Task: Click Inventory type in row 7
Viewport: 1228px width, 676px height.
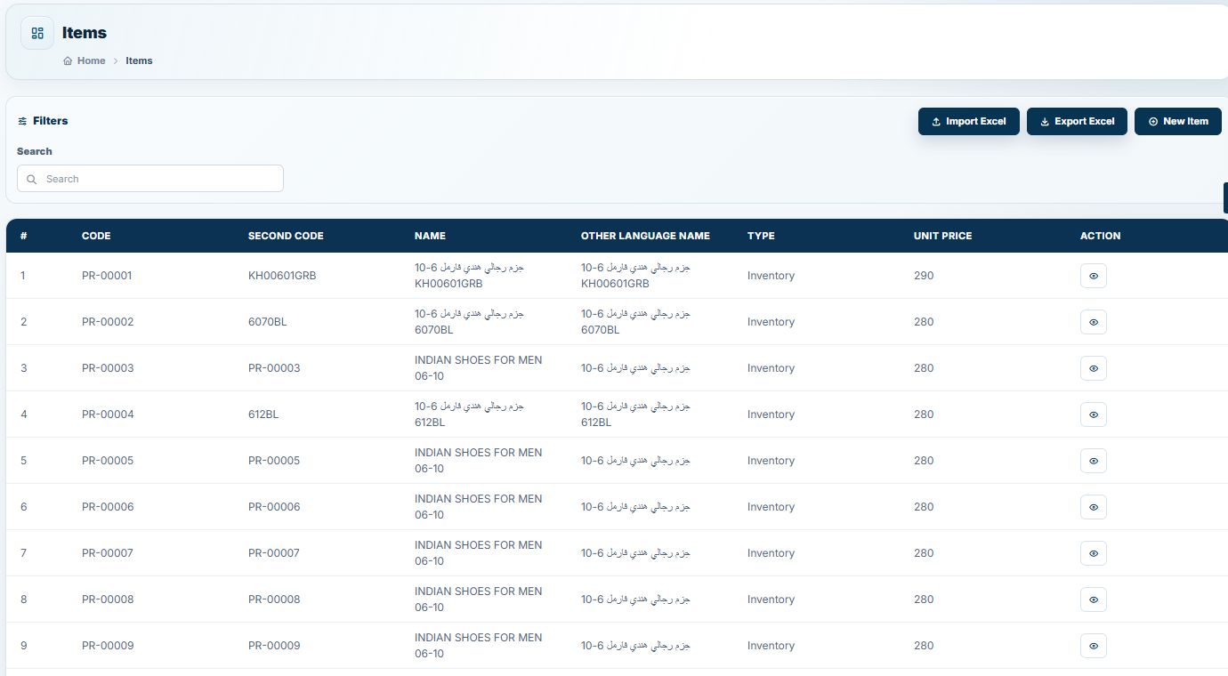Action: point(771,553)
